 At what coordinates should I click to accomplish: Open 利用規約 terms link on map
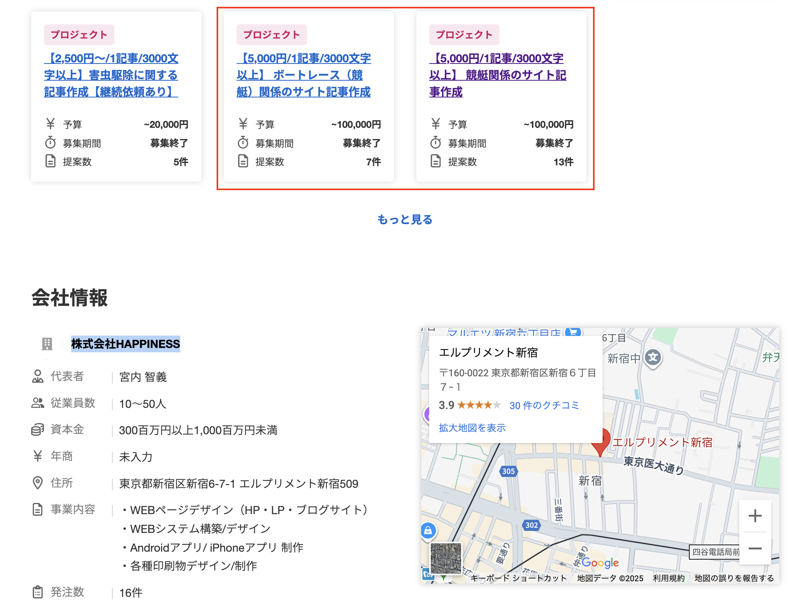click(669, 578)
